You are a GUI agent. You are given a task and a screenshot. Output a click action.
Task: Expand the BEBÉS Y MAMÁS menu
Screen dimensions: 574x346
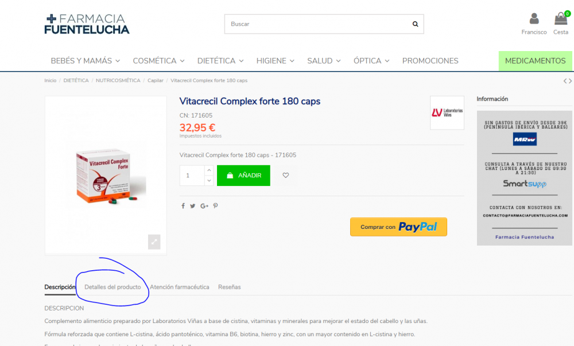click(x=86, y=61)
